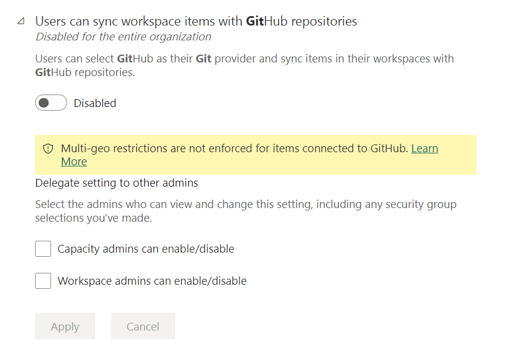508x359 pixels.
Task: Toggle the Disabled switch to enable GitHub sync
Action: click(x=51, y=103)
